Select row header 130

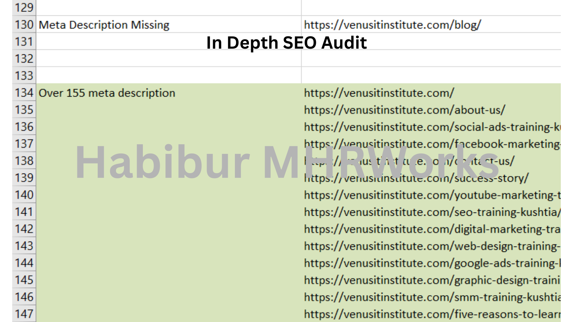click(x=24, y=25)
